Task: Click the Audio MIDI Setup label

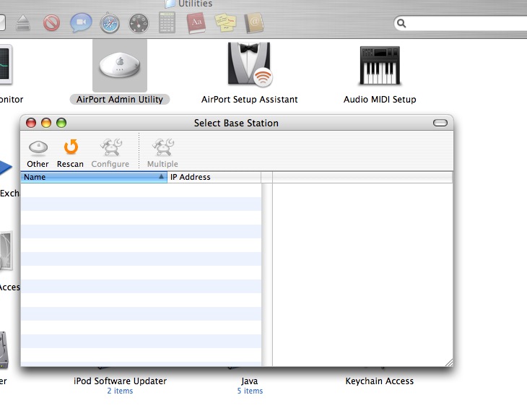Action: 380,100
